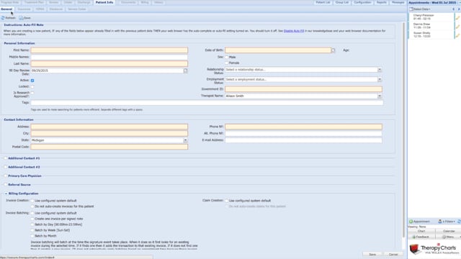Select Batch by Week option
The image size is (461, 259).
[32, 230]
